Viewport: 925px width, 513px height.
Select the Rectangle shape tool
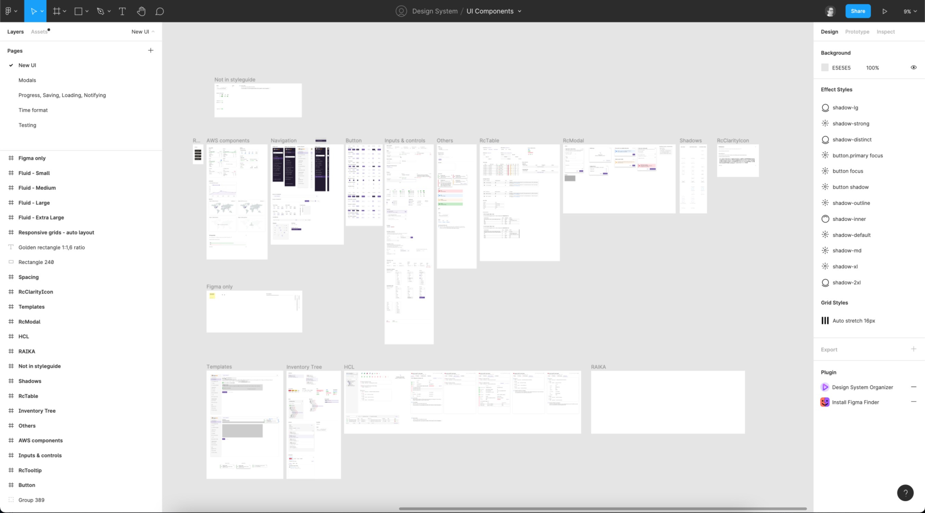78,11
